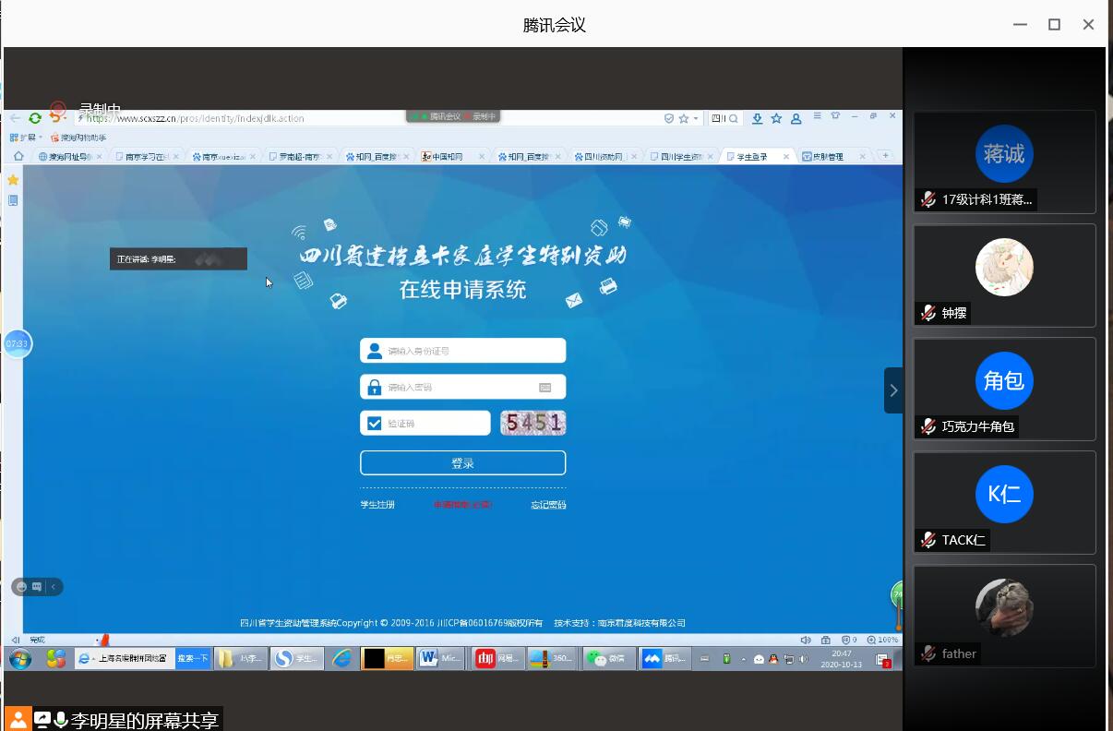1113x731 pixels.
Task: Click the CAPTCHA image 5451 to refresh
Action: (533, 423)
